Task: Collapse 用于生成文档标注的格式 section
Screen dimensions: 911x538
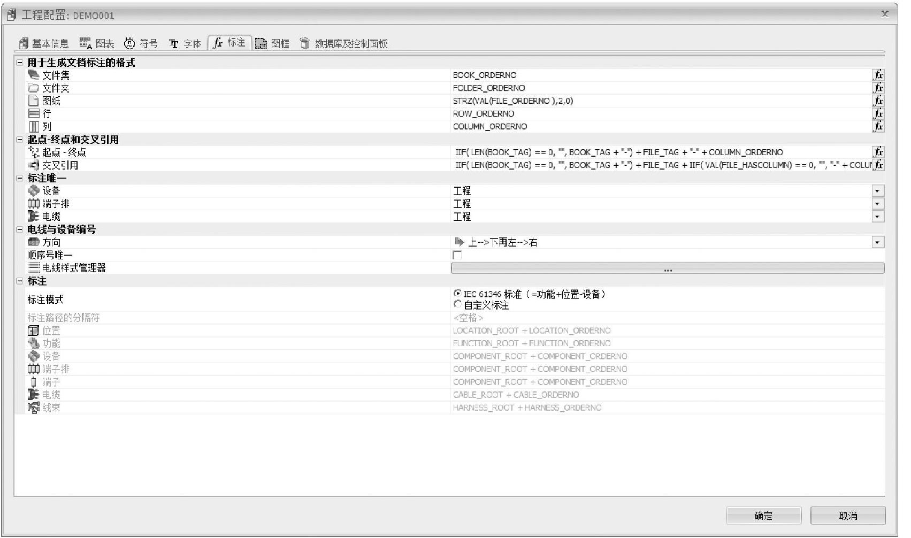Action: tap(20, 62)
